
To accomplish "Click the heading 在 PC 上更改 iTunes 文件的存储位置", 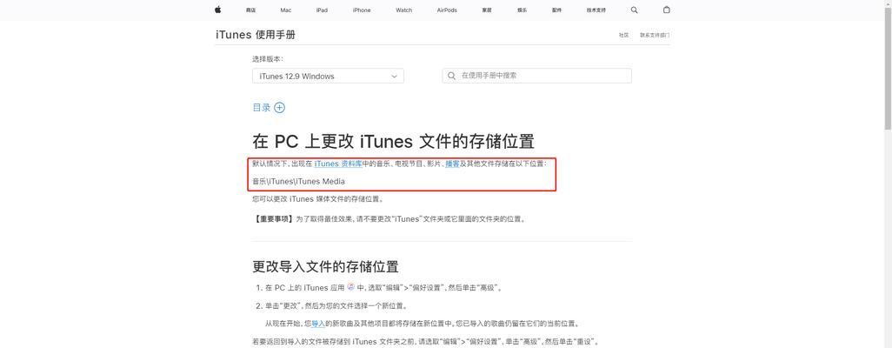I will click(x=393, y=141).
